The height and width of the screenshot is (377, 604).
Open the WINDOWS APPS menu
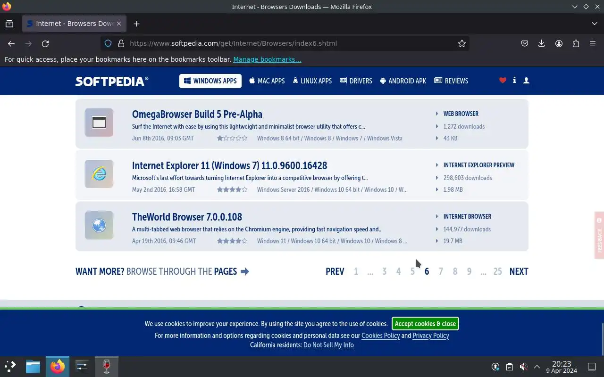click(x=210, y=81)
